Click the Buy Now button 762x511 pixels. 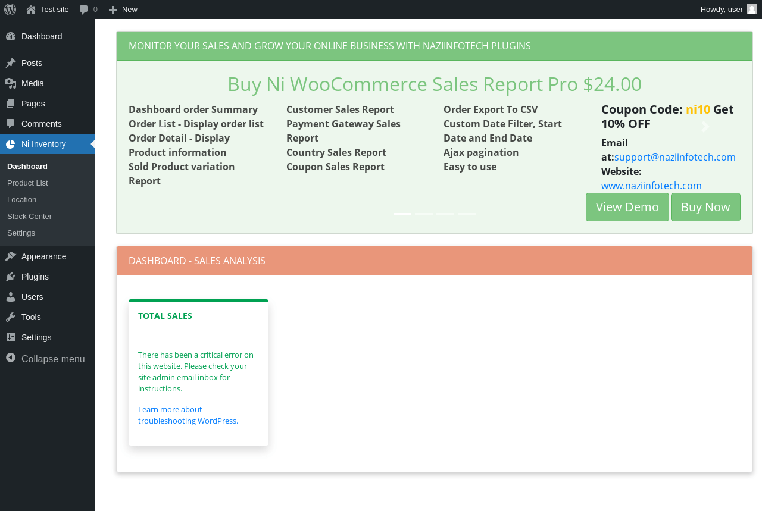point(705,207)
